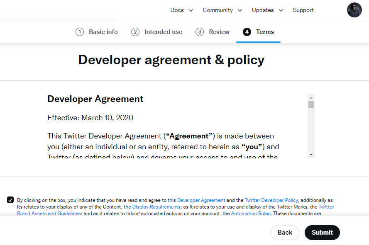Click the step 3 circle icon
This screenshot has width=369, height=245.
(200, 32)
